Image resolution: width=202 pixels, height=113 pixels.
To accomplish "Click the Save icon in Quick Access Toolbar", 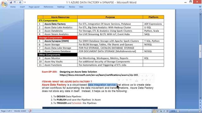I will click(x=11, y=2).
